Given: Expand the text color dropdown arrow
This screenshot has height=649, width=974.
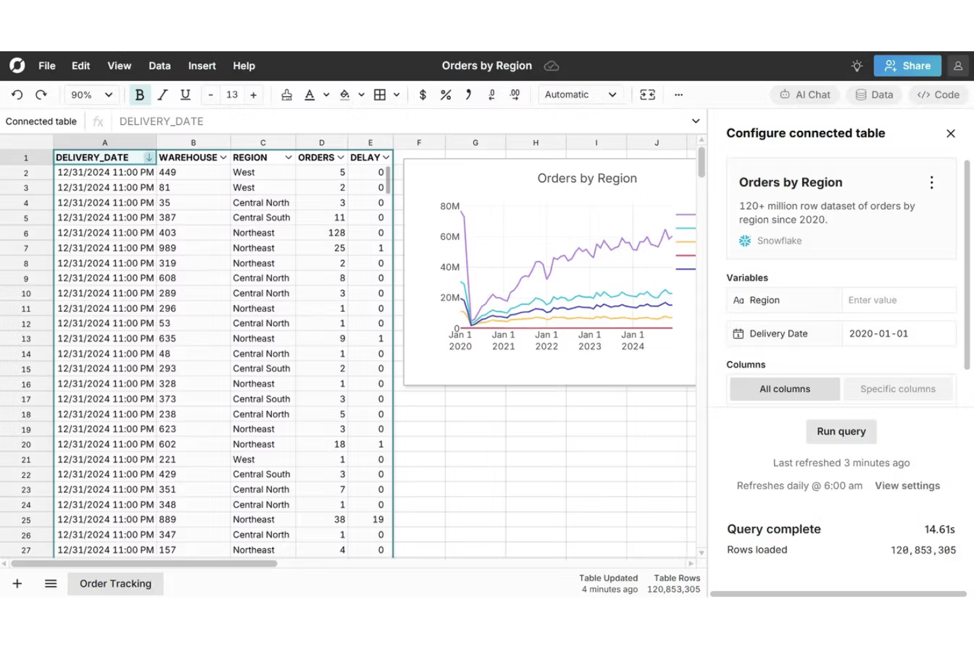Looking at the screenshot, I should coord(326,95).
